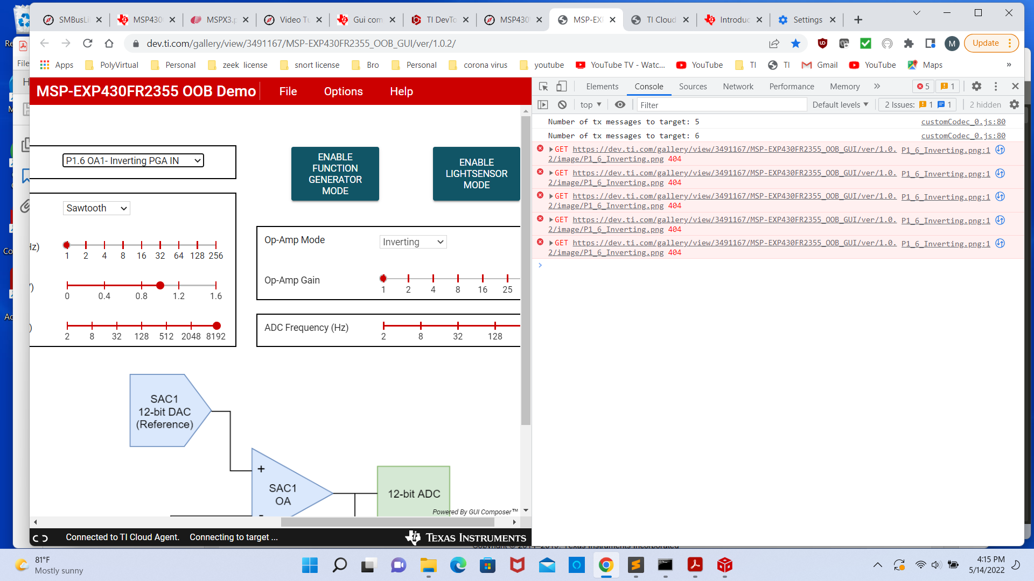Switch to Settings browser tab

(807, 20)
